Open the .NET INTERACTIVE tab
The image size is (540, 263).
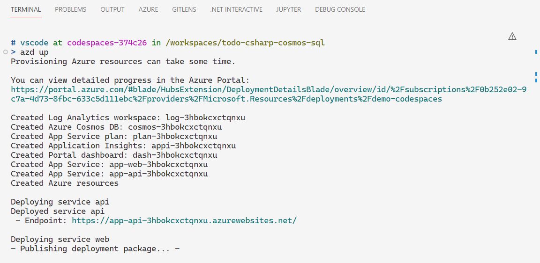[236, 10]
